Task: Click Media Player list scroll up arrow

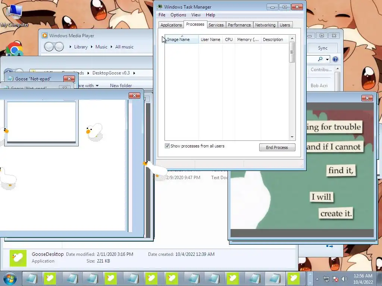Action: pos(337,69)
